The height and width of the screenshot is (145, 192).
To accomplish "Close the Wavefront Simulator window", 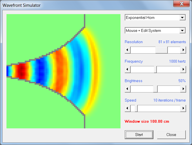I will 182,4.
